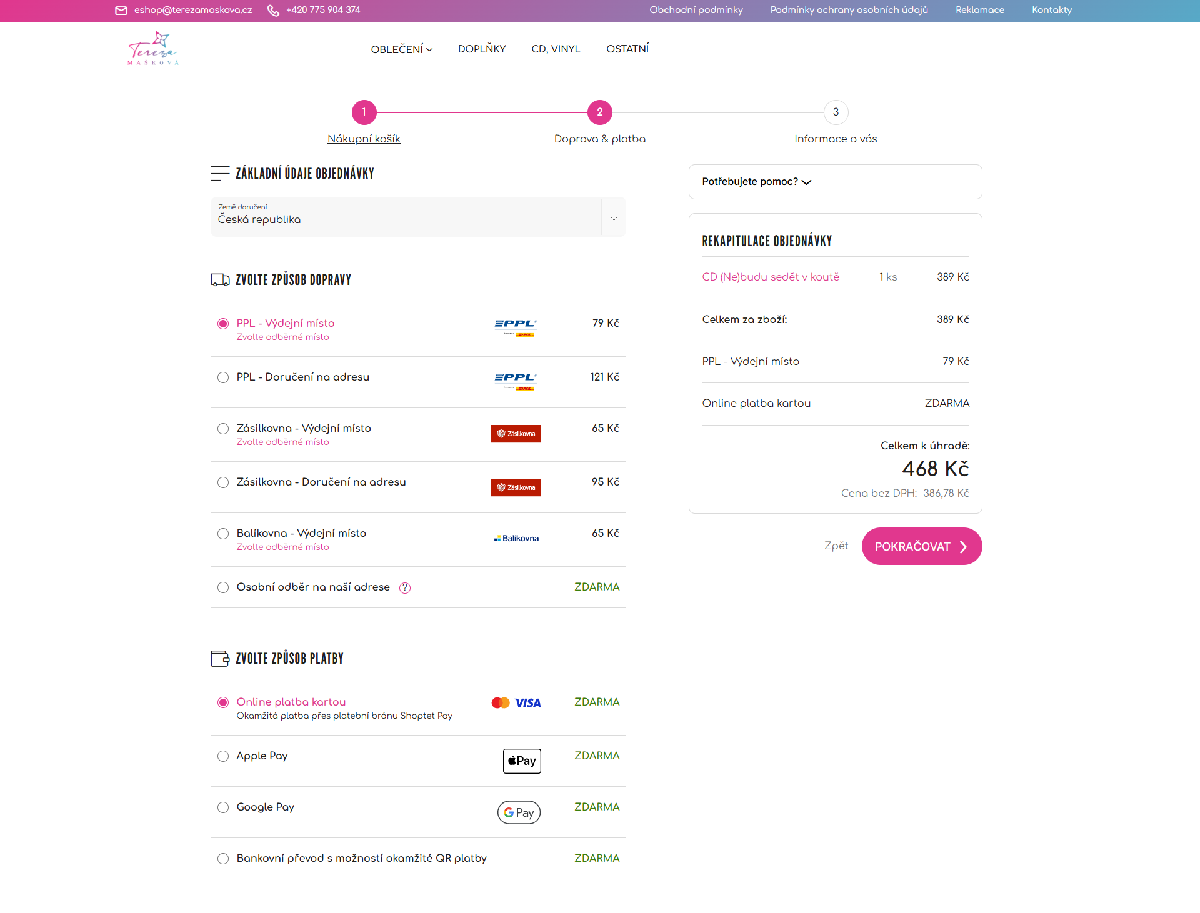Open the OSTATNÍ category

point(627,49)
